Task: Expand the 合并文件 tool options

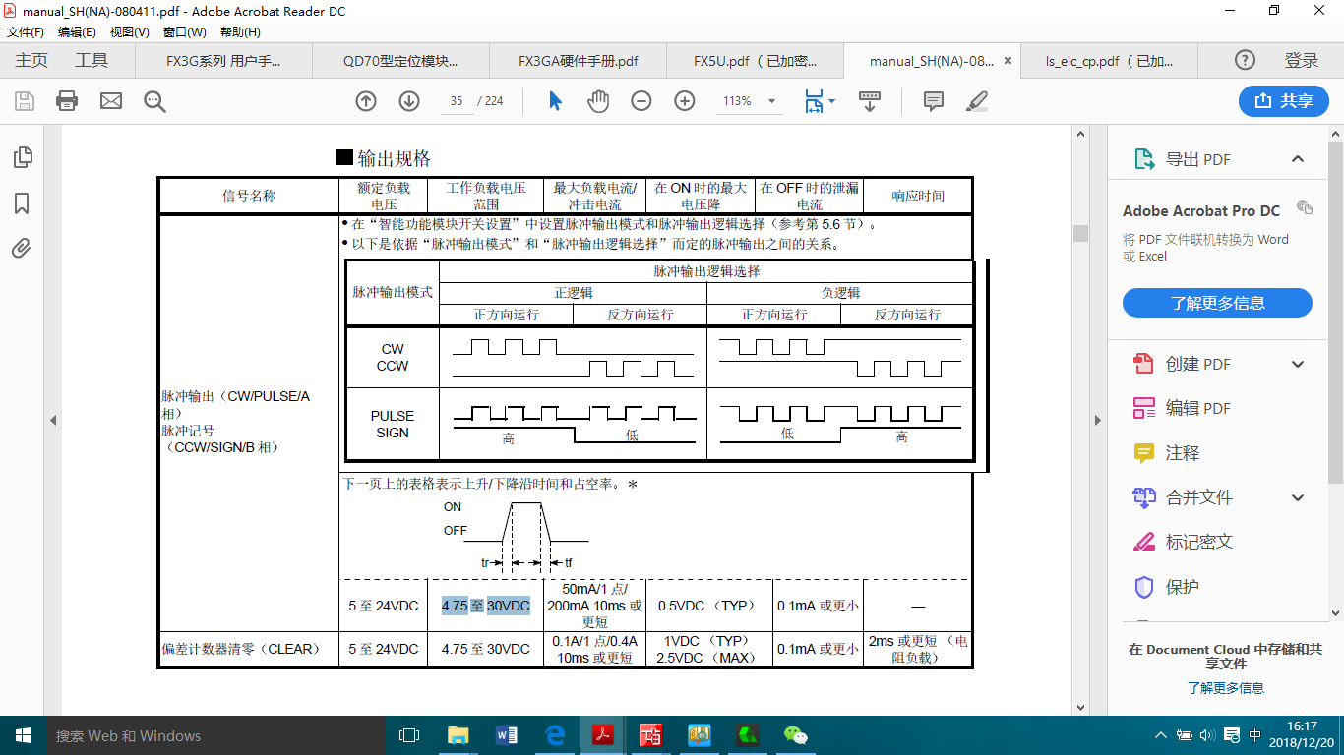Action: [1298, 497]
